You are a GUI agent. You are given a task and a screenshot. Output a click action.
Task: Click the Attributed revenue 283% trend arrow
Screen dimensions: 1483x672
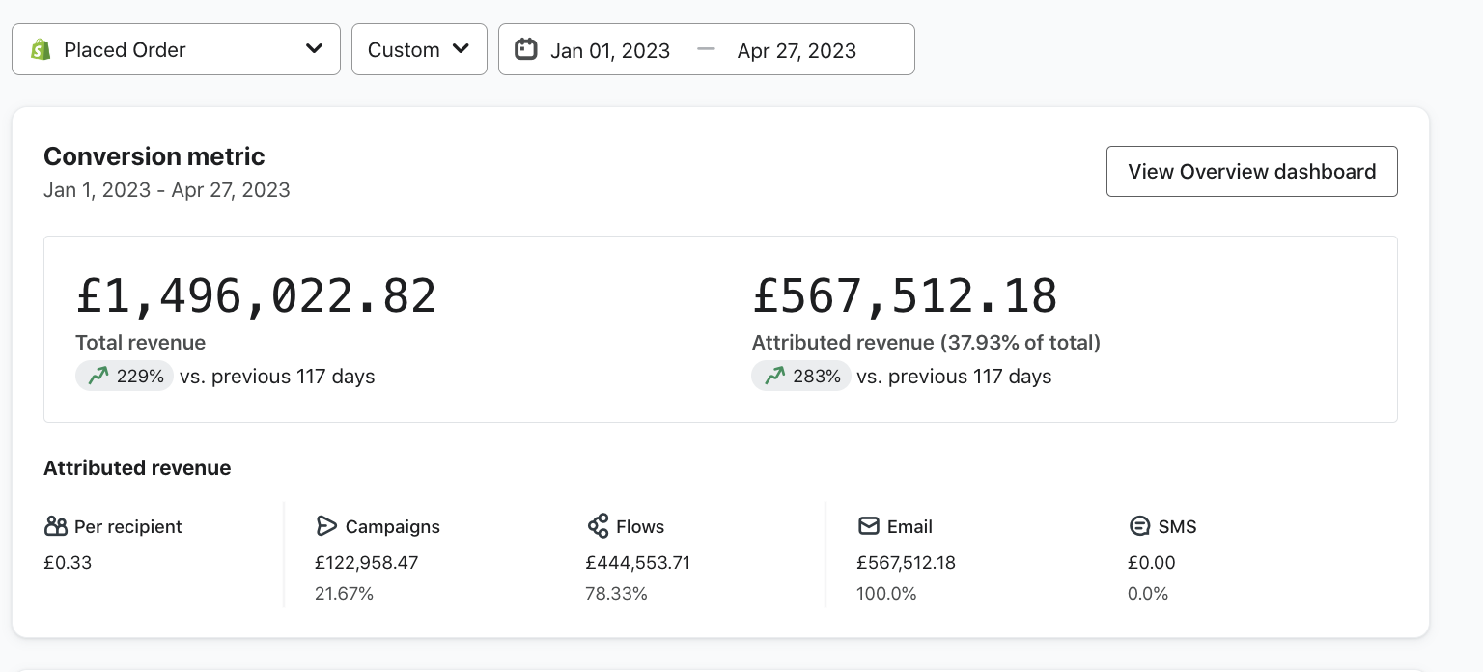(x=774, y=377)
